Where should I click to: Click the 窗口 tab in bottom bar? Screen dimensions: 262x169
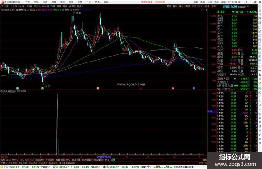(8, 160)
